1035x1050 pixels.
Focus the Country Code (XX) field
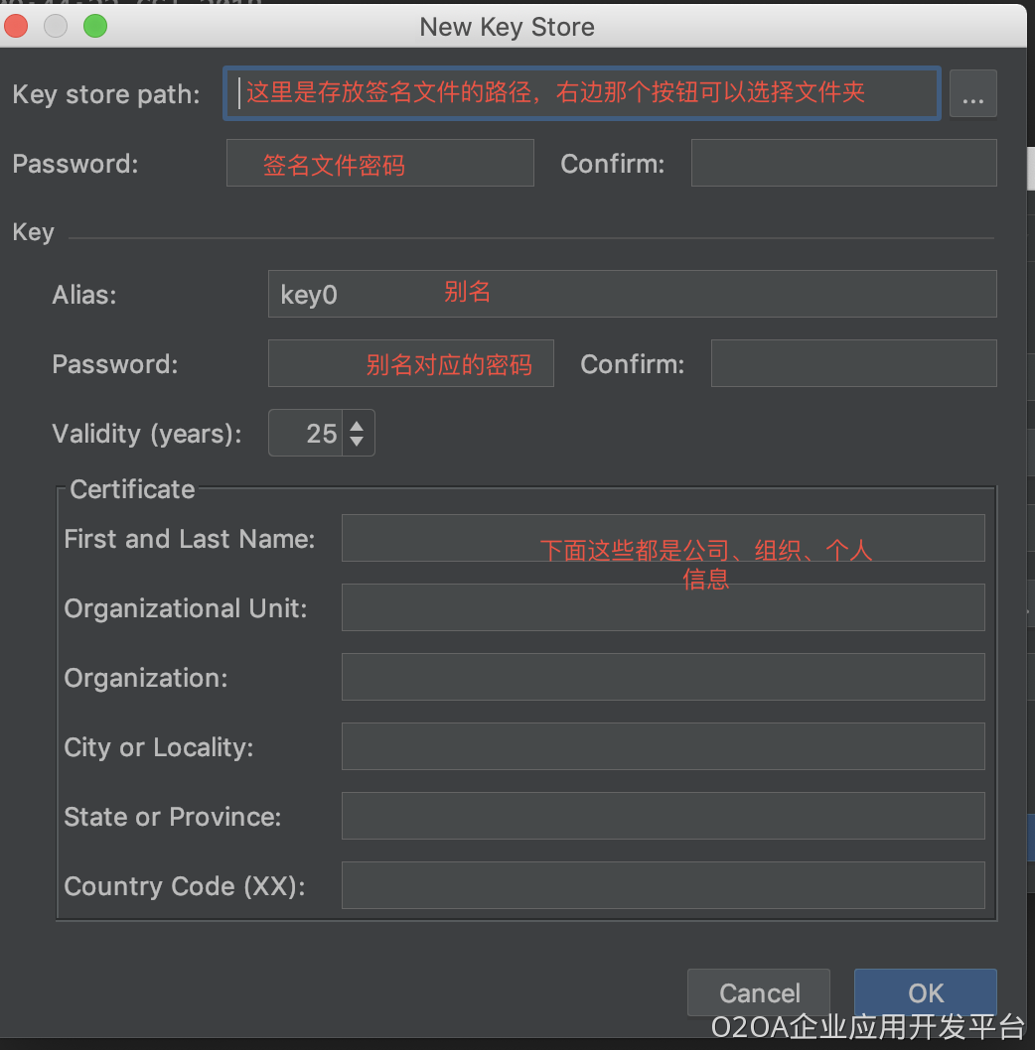663,885
